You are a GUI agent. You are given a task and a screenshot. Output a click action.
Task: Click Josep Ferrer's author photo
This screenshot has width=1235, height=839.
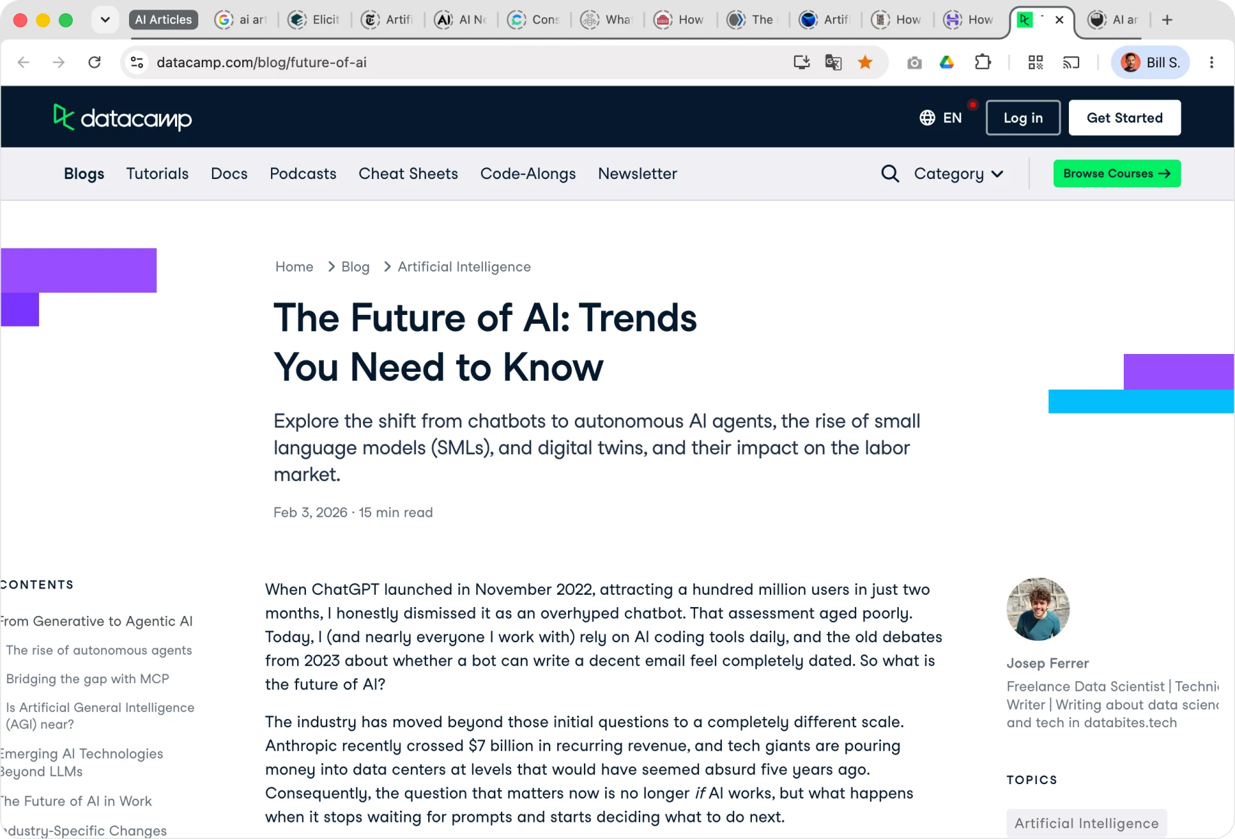1038,609
